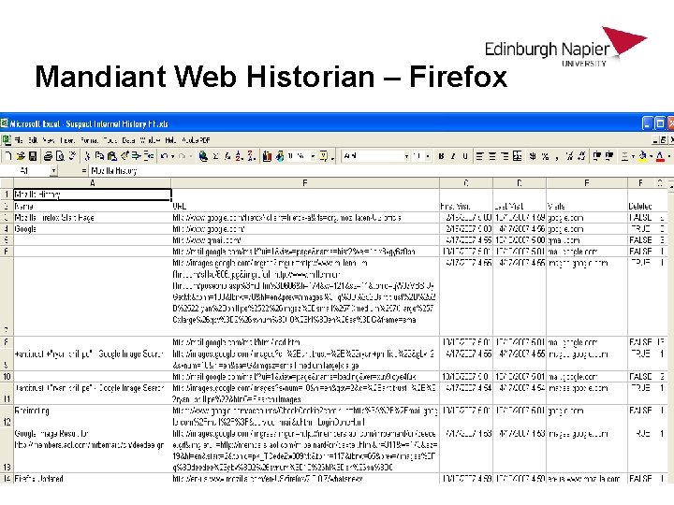Click the Borders icon
The height and width of the screenshot is (505, 674).
tap(625, 156)
